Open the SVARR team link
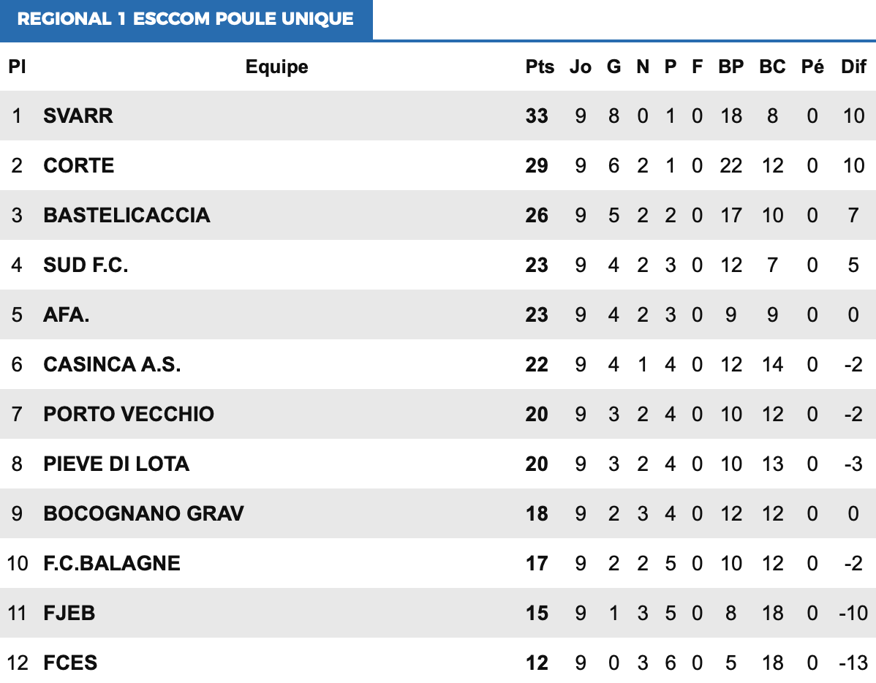 [x=78, y=116]
